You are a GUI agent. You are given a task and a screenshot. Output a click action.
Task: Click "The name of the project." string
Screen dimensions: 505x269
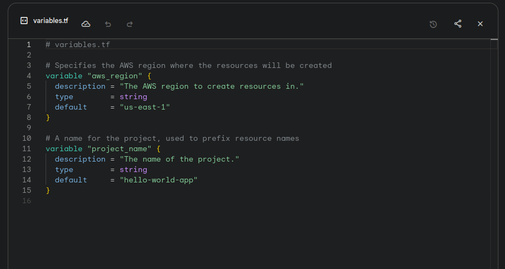[179, 159]
